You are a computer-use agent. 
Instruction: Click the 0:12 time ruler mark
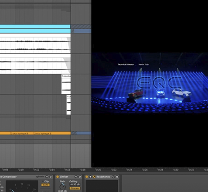[36, 170]
